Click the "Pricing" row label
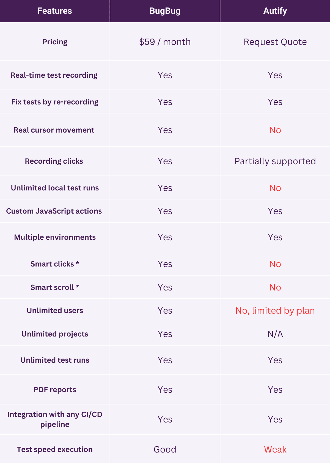 click(55, 42)
